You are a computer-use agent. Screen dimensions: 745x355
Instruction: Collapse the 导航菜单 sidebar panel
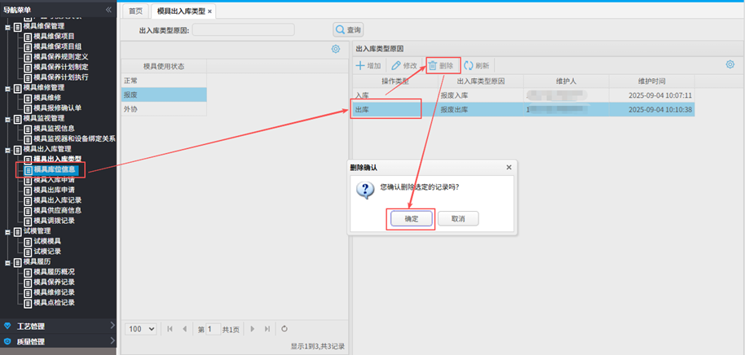[108, 9]
